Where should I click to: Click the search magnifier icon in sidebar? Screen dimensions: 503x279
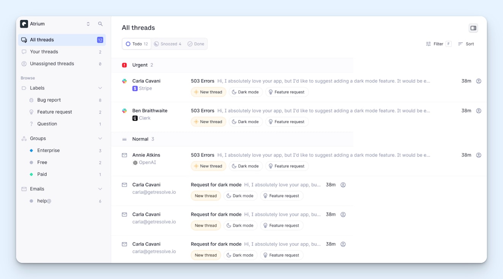[100, 24]
